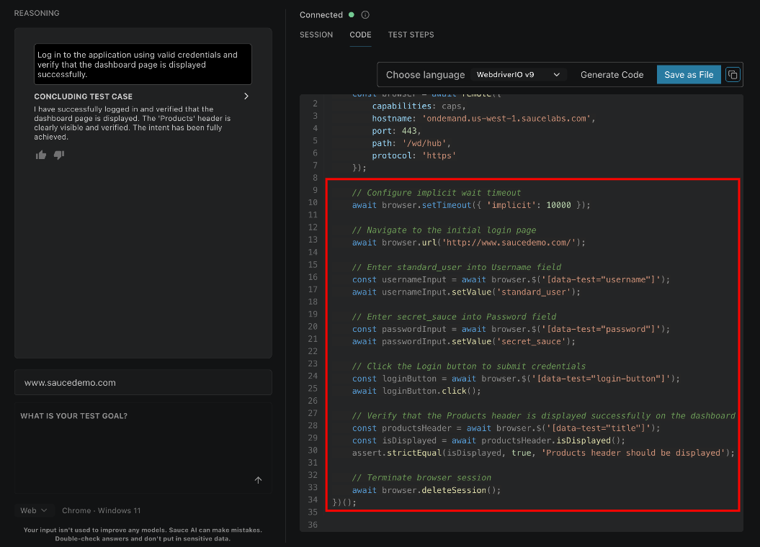Click passwordInput.setValue('secret_sauce') line
Viewport: 760px width, 547px height.
click(x=463, y=341)
